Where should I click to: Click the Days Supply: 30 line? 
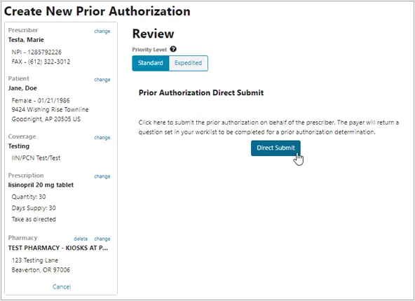click(34, 208)
